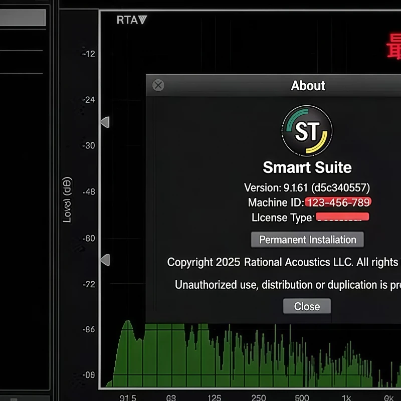Click the redacted License Type value
The image size is (401, 401).
point(342,217)
